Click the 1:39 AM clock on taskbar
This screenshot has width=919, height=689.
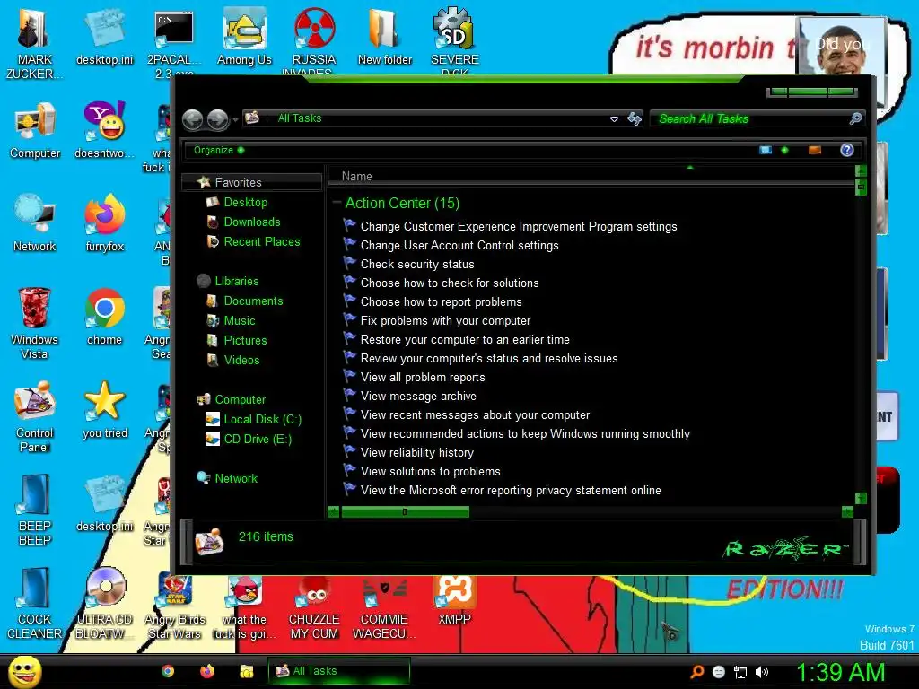840,672
